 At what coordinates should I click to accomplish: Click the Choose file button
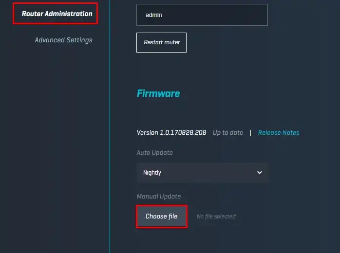pos(161,216)
